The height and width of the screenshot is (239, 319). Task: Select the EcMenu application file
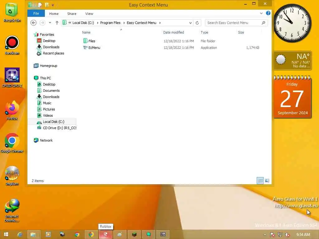(x=94, y=48)
